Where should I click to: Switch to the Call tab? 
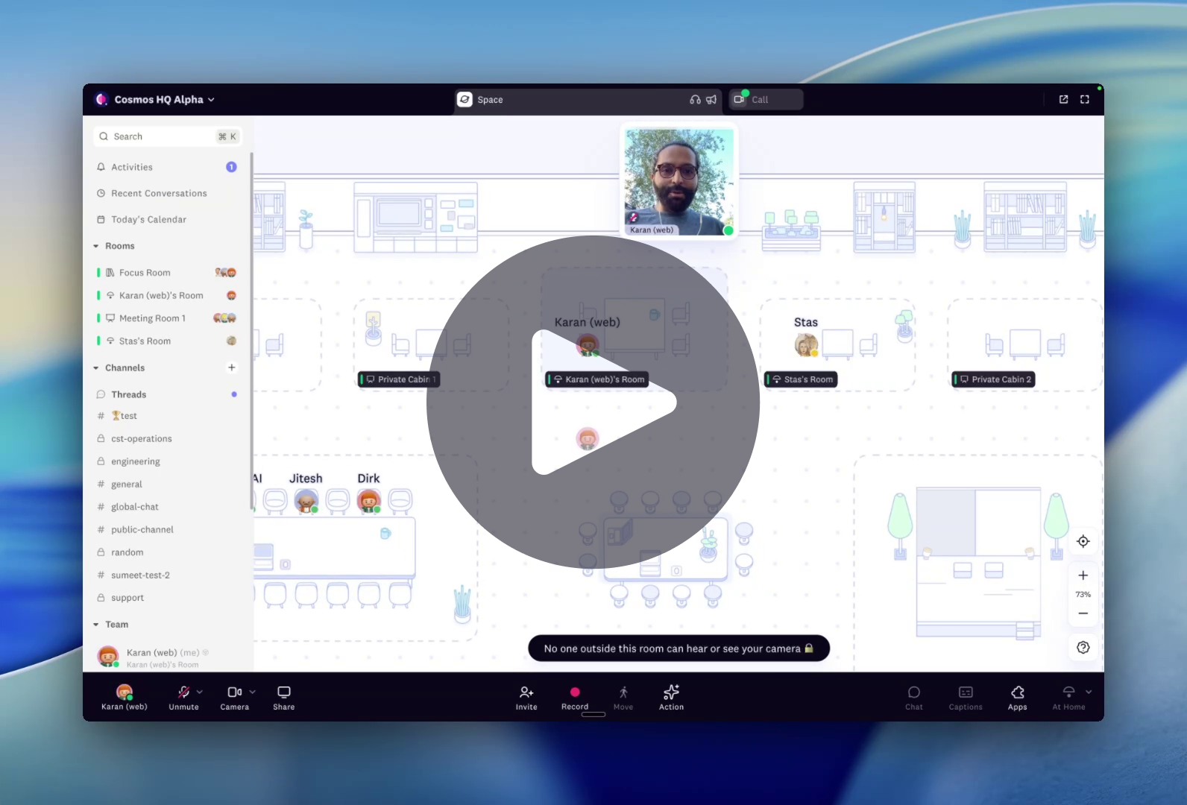coord(766,99)
